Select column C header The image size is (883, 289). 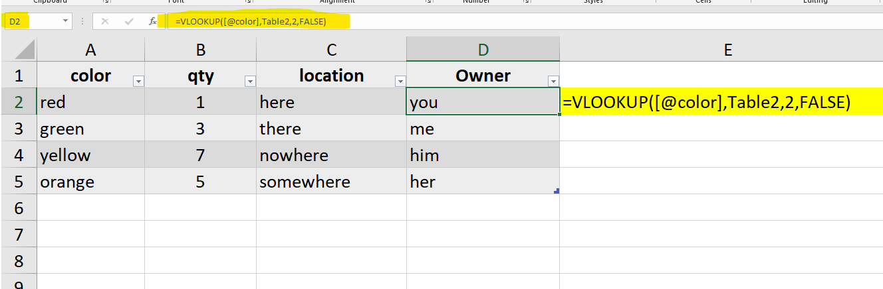(332, 50)
